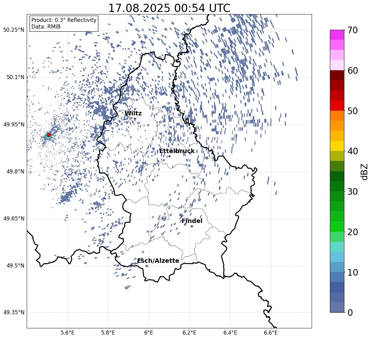Viewport: 372px width, 339px height.
Task: Click the 49.5°N latitude label
Action: [15, 266]
